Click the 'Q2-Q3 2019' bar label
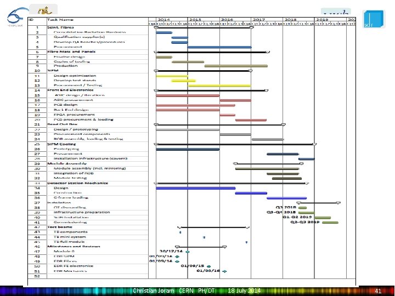The image size is (395, 296). (305, 222)
